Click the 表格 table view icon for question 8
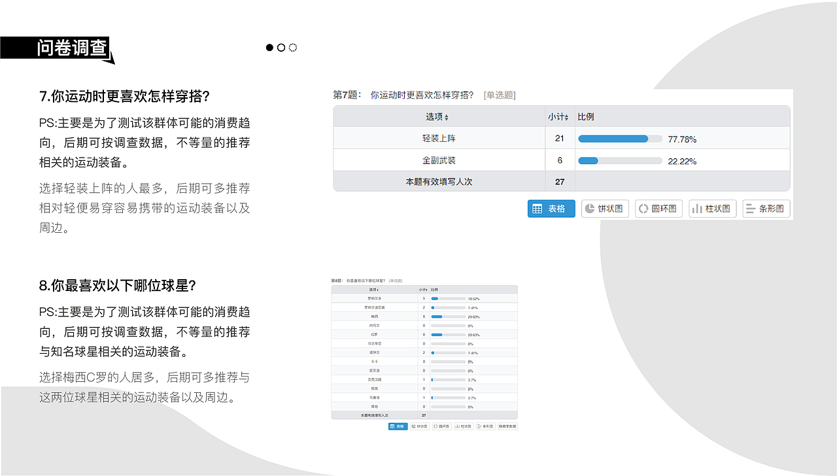 coord(398,426)
